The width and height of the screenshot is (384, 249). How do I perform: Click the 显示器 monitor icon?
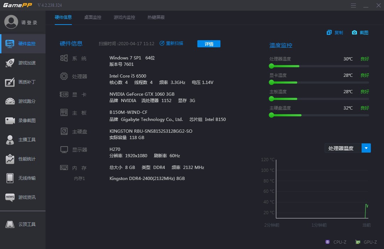[64, 149]
